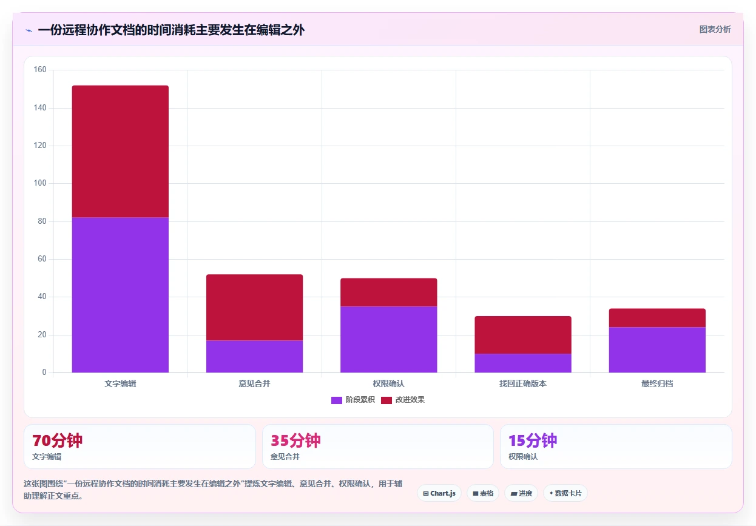
Task: Click the red segment of 文字编辑 bar
Action: (120, 151)
